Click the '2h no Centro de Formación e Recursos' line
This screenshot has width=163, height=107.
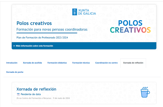pos(43,98)
